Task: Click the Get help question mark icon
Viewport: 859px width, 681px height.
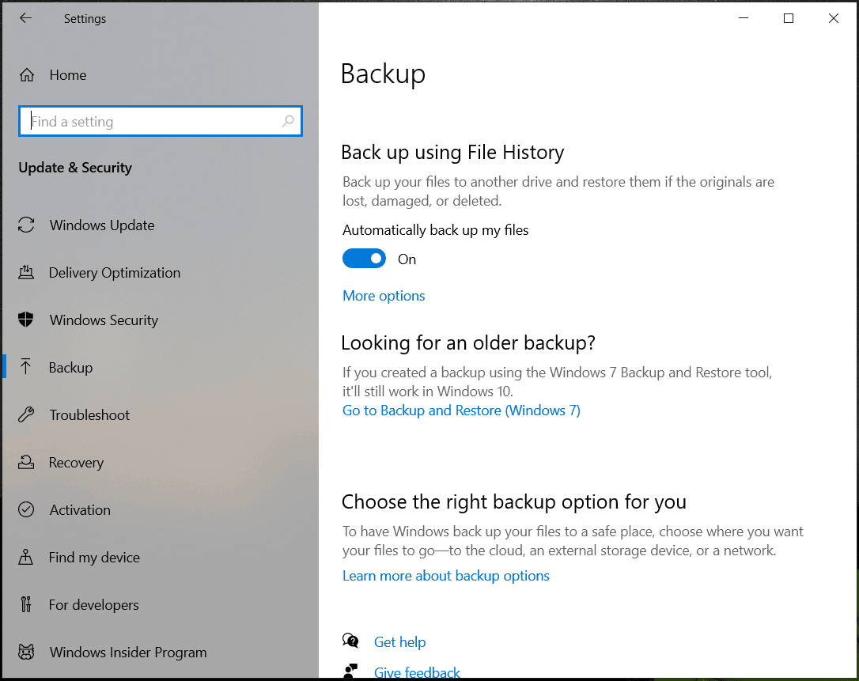Action: 350,641
